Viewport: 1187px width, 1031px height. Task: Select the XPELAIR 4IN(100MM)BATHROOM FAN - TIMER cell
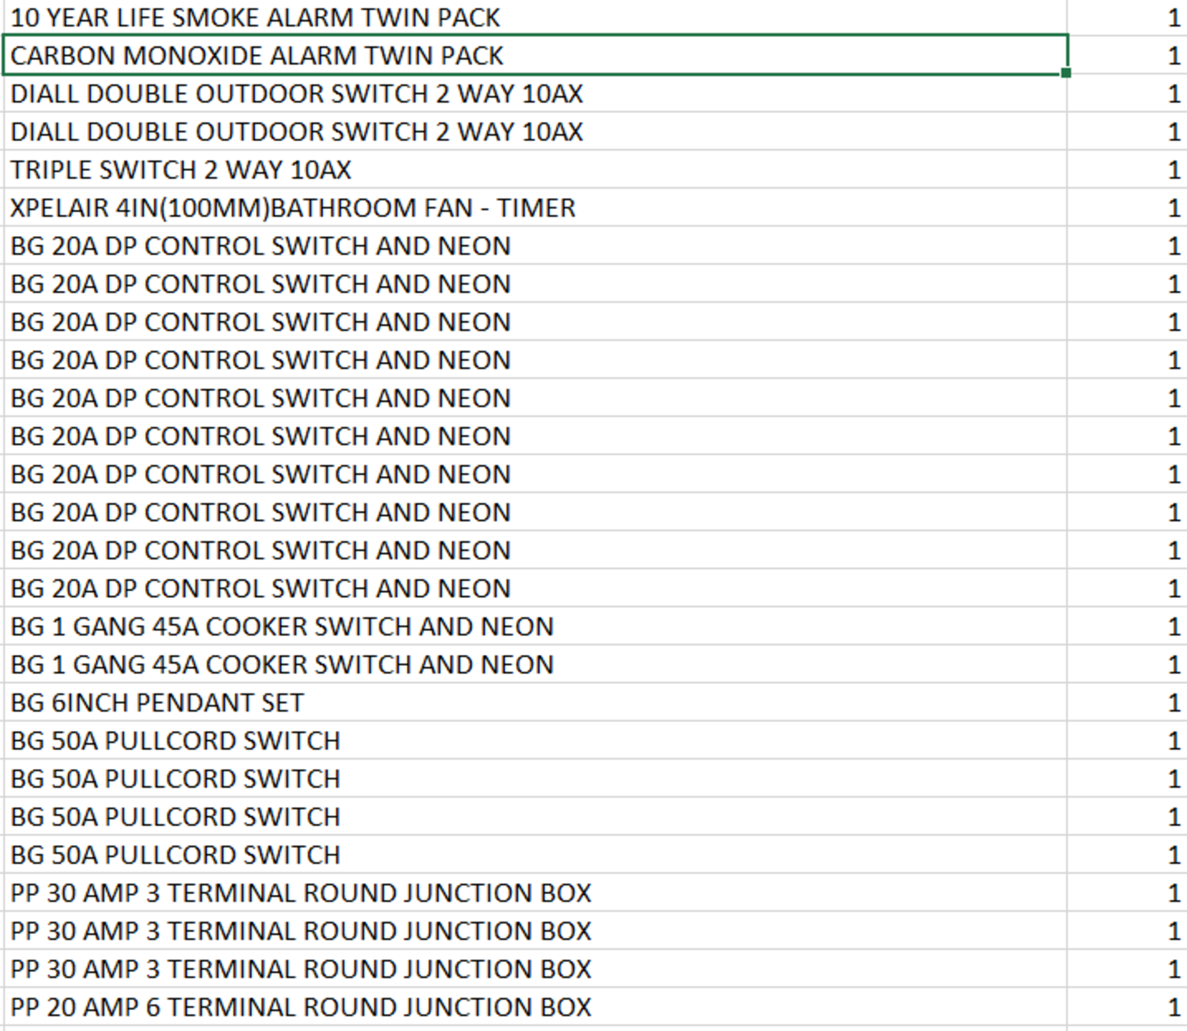coord(535,208)
